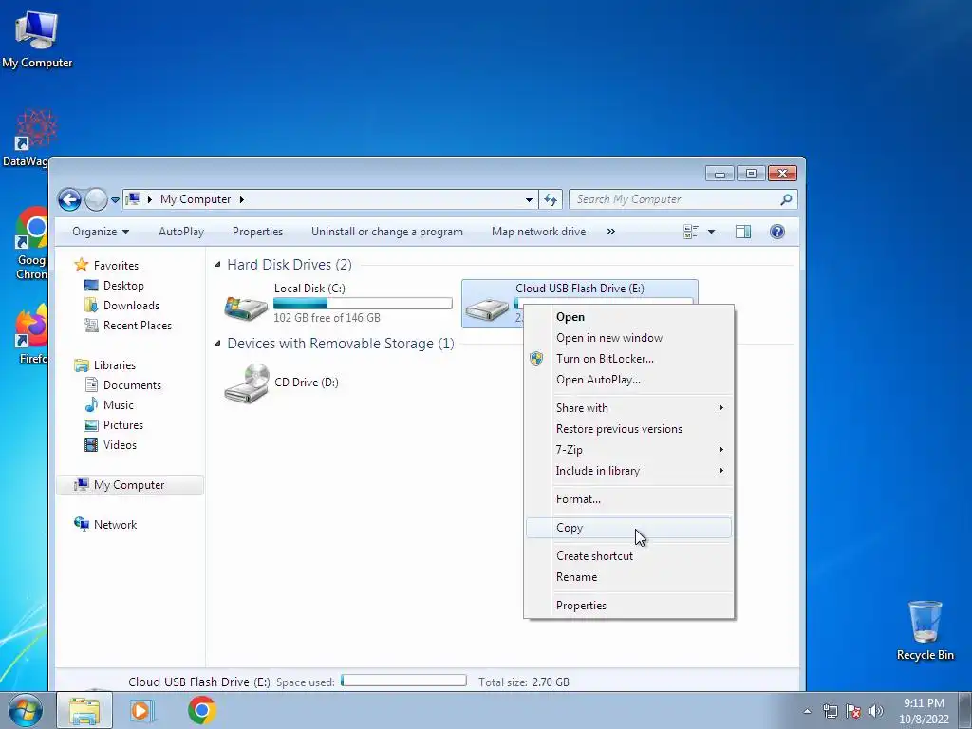Click the Cloud USB Flash Drive (E:) icon
972x729 pixels.
487,308
